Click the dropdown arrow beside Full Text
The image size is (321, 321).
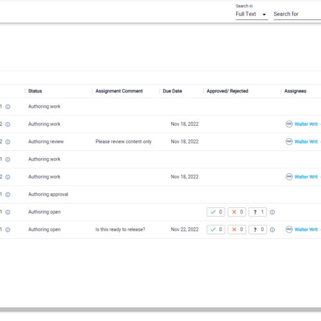point(264,14)
